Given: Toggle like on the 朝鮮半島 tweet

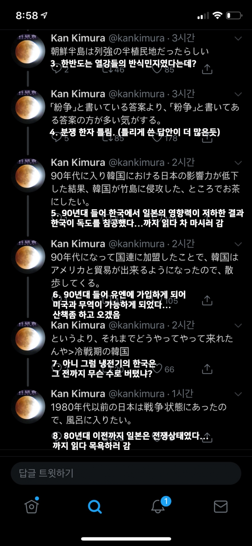Looking at the screenshot, I should [x=157, y=69].
